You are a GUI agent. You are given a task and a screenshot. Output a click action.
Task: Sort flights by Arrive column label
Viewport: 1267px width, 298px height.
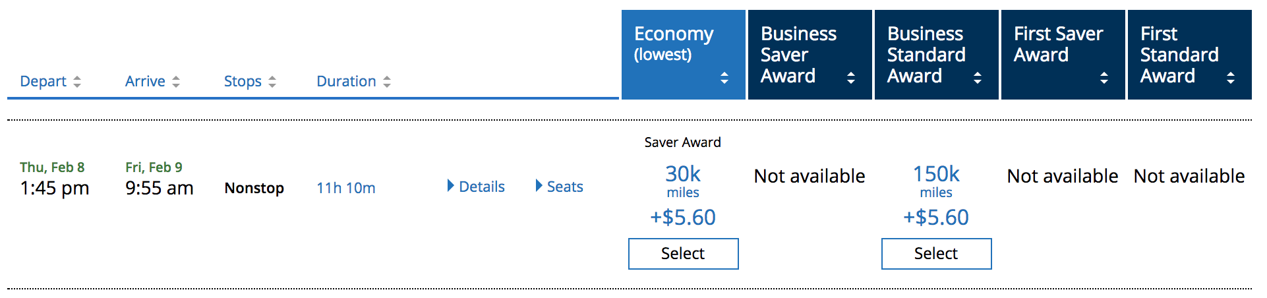pos(145,82)
